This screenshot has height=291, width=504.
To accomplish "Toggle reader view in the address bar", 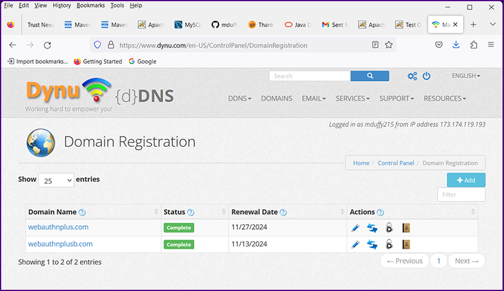I will 375,45.
